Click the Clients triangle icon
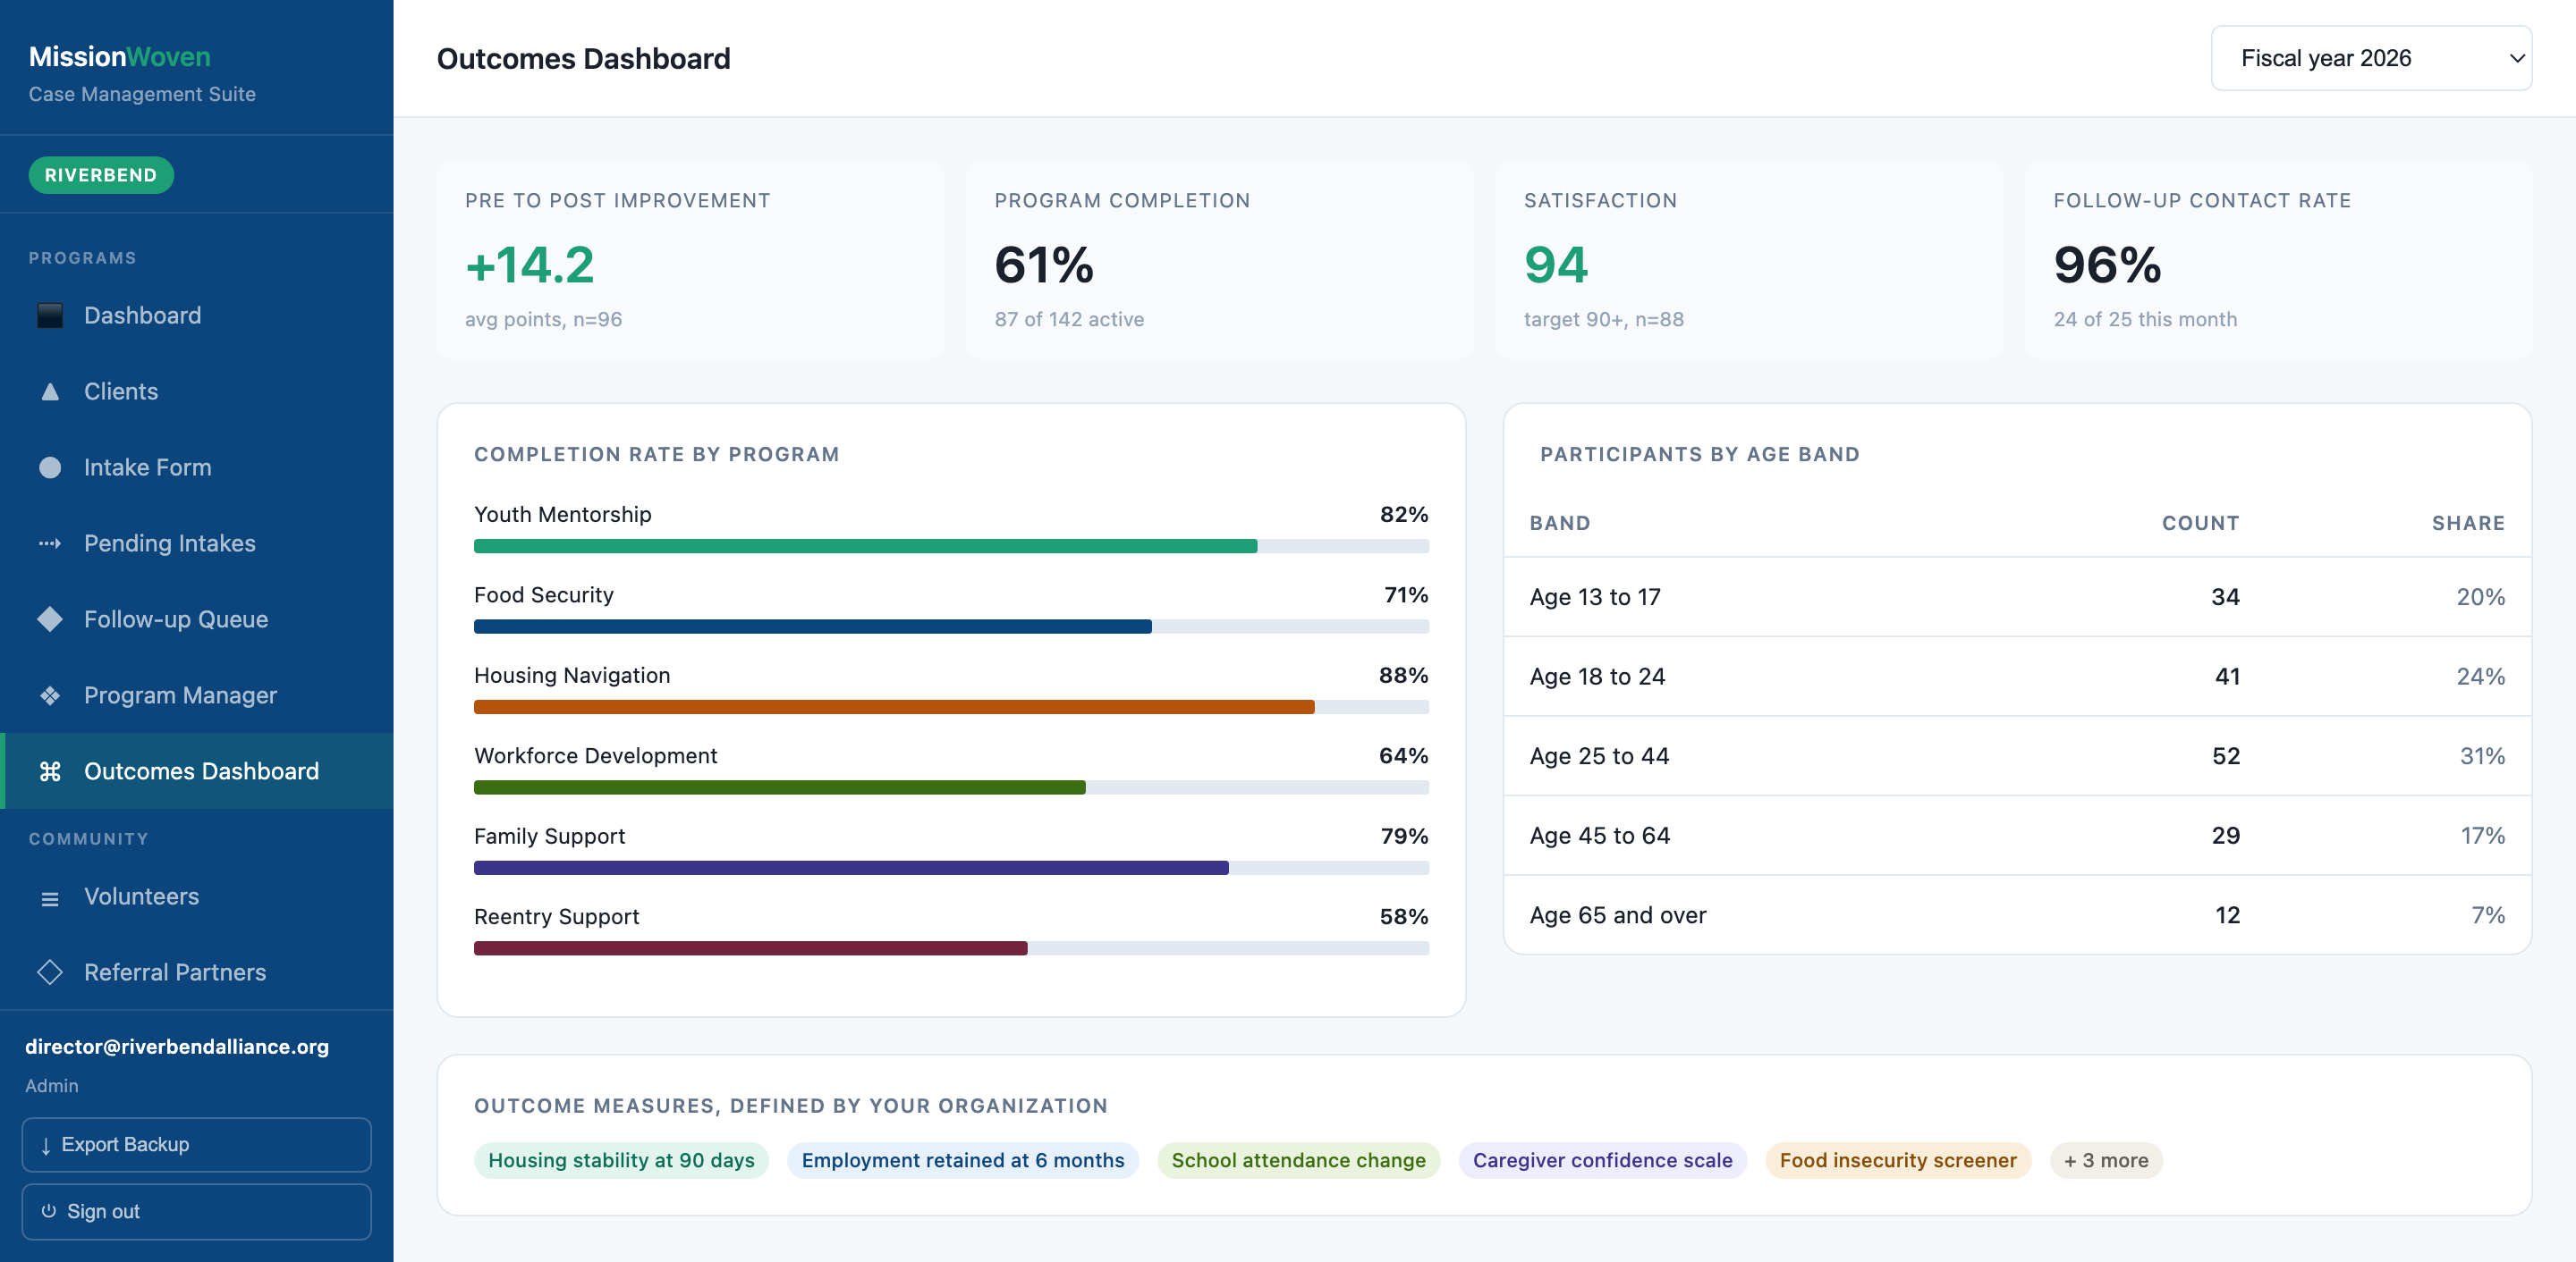The width and height of the screenshot is (2576, 1262). (50, 391)
